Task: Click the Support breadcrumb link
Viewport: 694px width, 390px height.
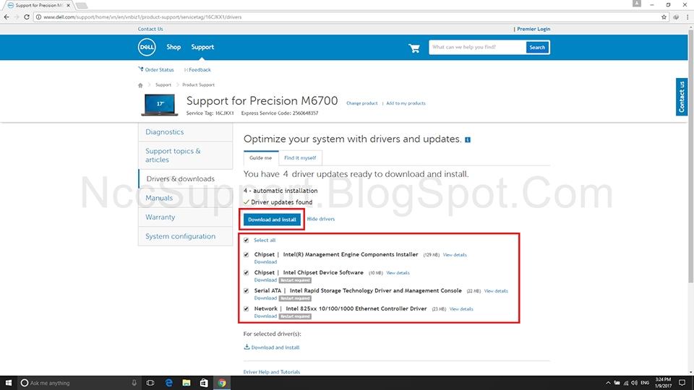Action: [x=163, y=85]
